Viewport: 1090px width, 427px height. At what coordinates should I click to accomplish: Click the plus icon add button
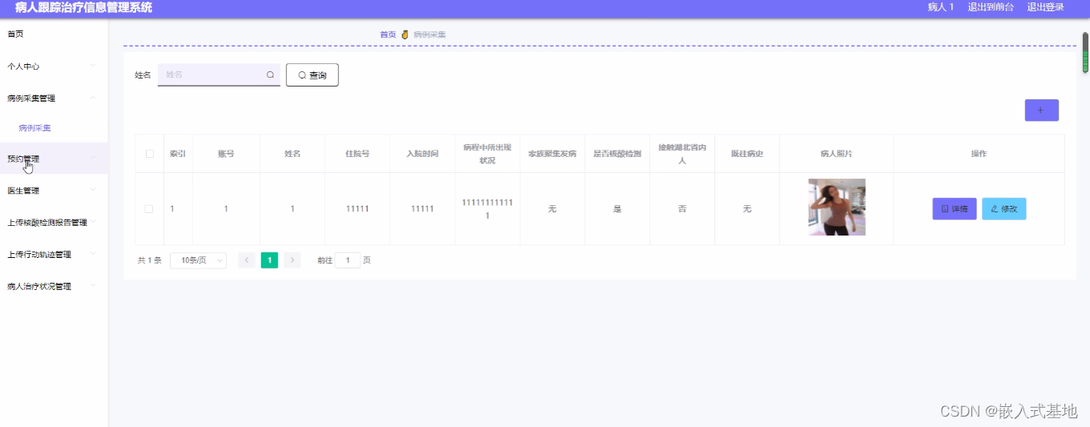1041,111
